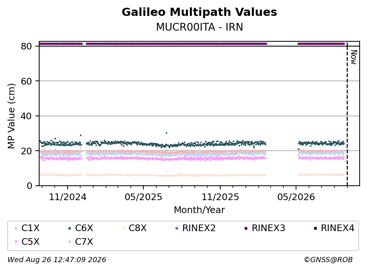Click the Galileo Multipath Values title
Image resolution: width=367 pixels, height=271 pixels.
[x=200, y=12]
